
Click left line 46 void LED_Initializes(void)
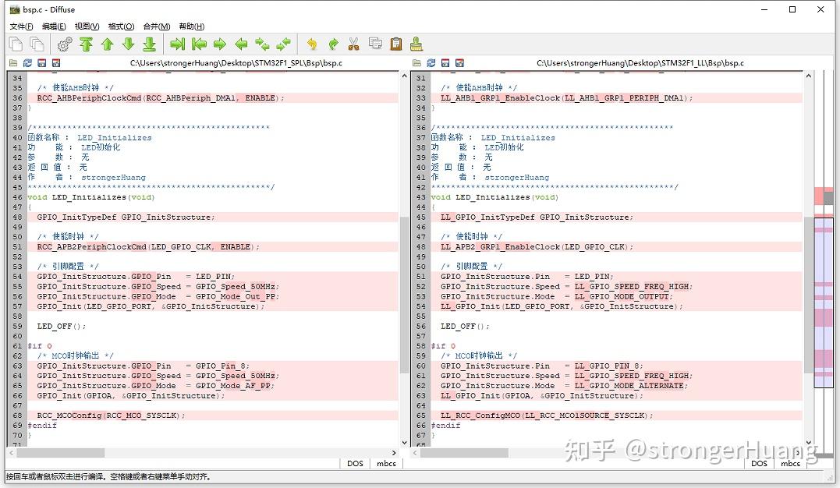(212, 197)
